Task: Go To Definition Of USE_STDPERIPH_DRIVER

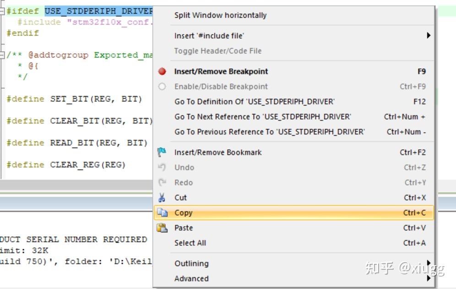Action: click(294, 102)
